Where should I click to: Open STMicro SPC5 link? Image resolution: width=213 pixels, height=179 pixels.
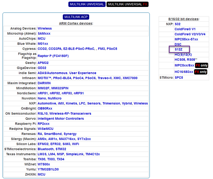(x=179, y=77)
